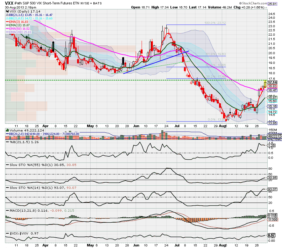Click the Open 16.71 quote value

tap(140, 8)
